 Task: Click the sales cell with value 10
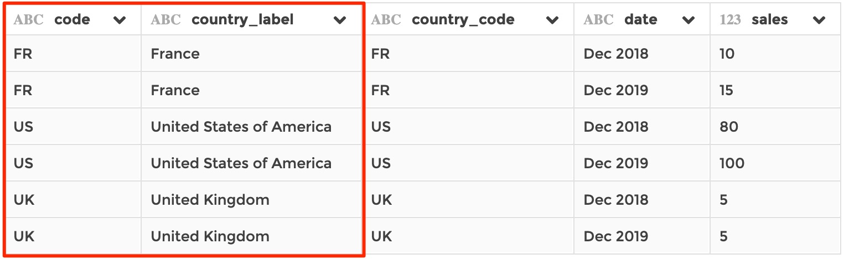tap(727, 54)
